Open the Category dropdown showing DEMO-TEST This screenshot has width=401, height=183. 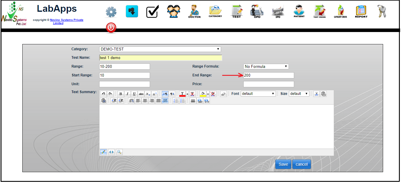160,49
